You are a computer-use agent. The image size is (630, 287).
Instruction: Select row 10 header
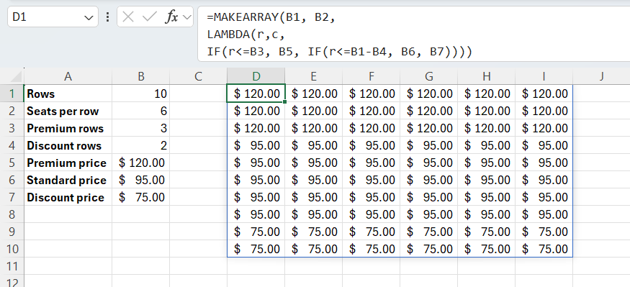click(12, 249)
